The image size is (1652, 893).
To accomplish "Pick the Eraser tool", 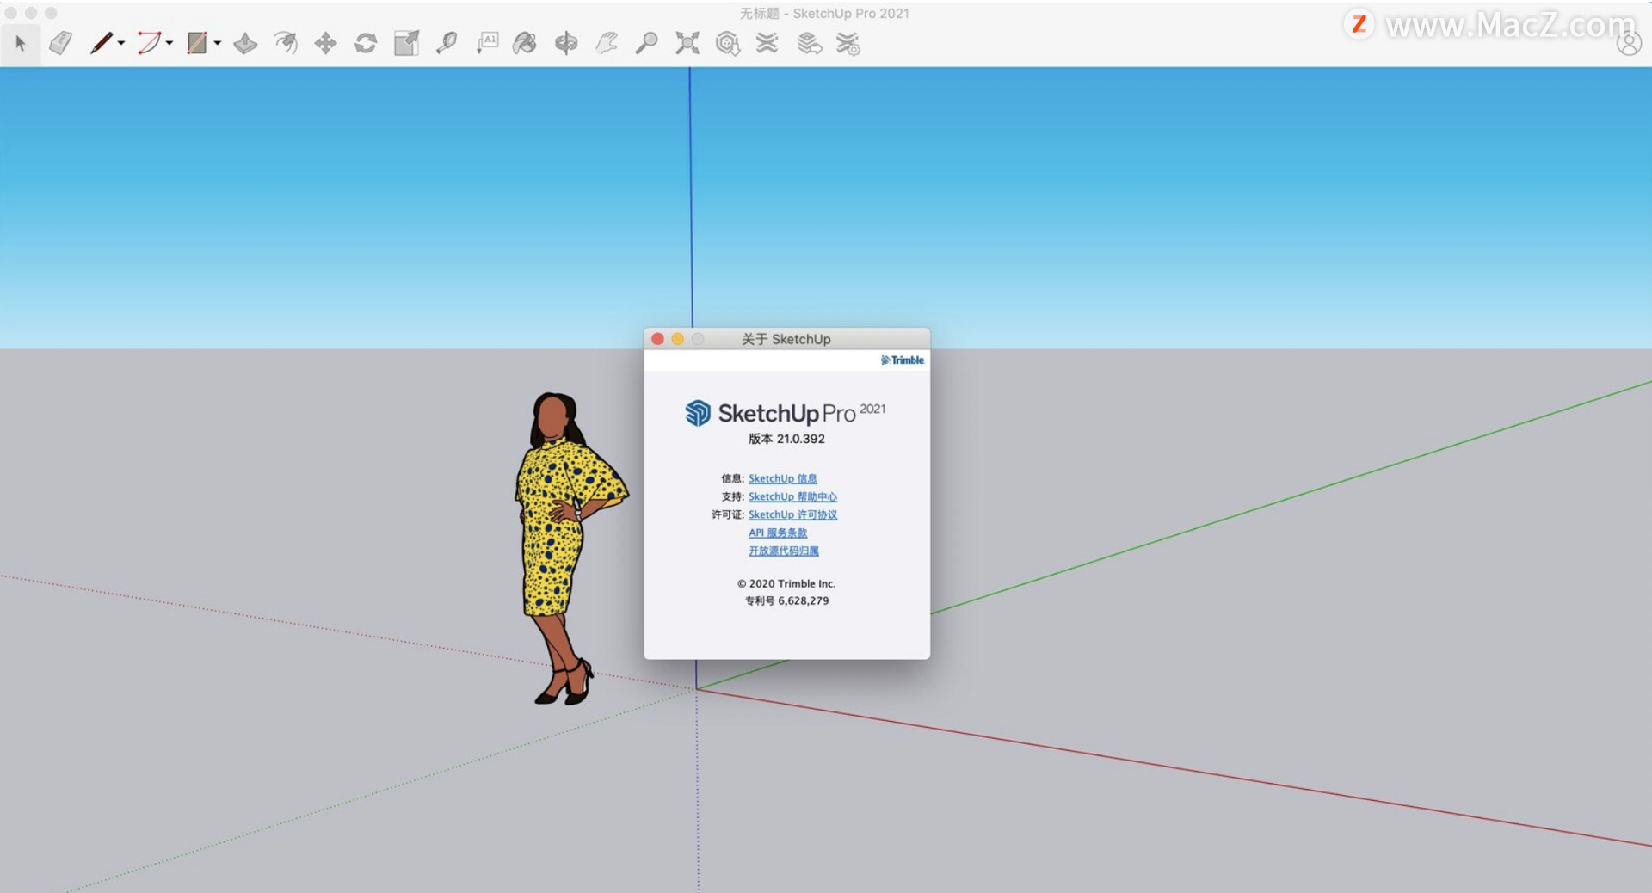I will pos(60,43).
